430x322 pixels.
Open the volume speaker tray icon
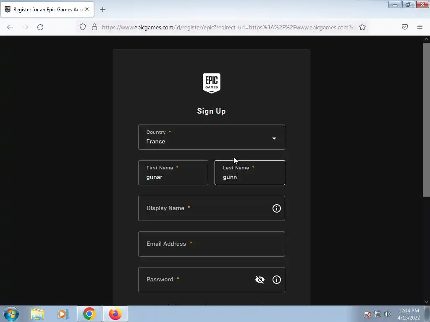tap(388, 314)
